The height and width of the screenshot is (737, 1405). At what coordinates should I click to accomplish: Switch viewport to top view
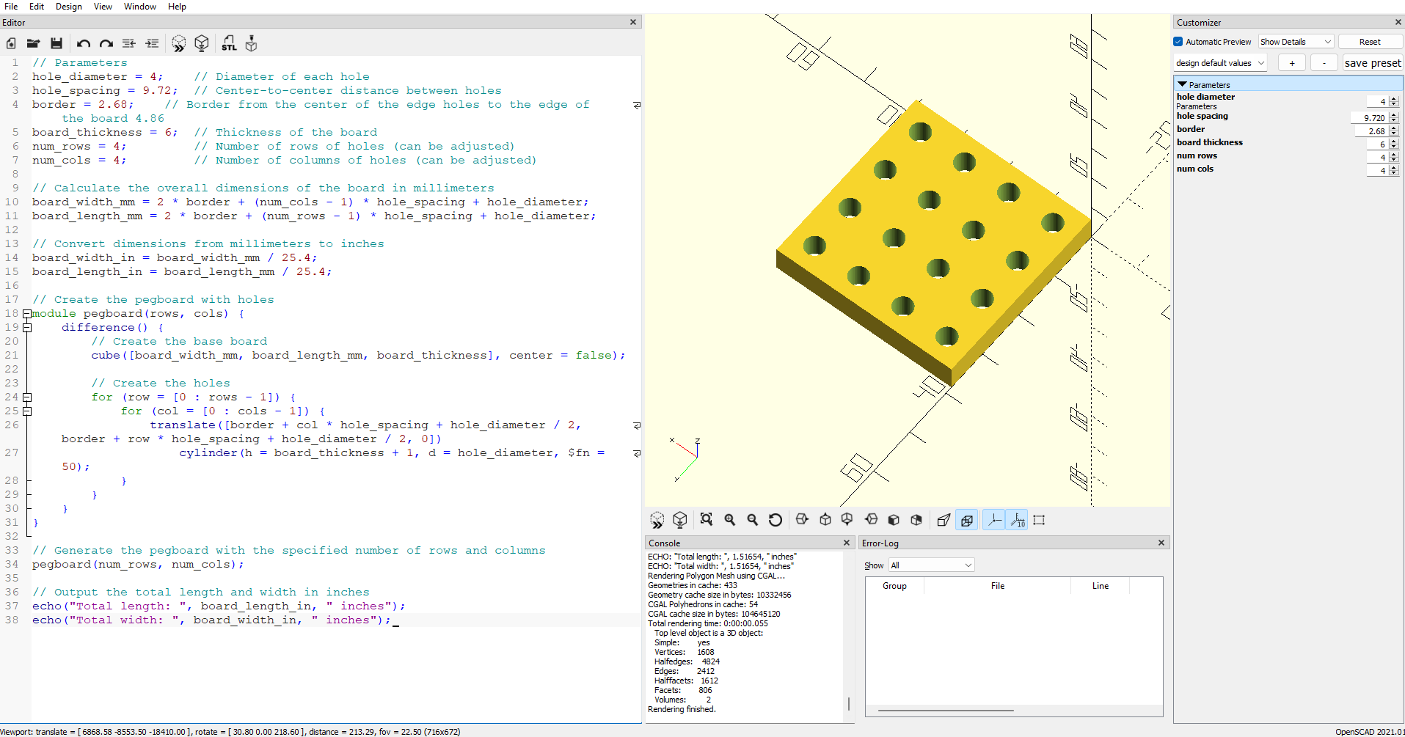click(x=825, y=520)
